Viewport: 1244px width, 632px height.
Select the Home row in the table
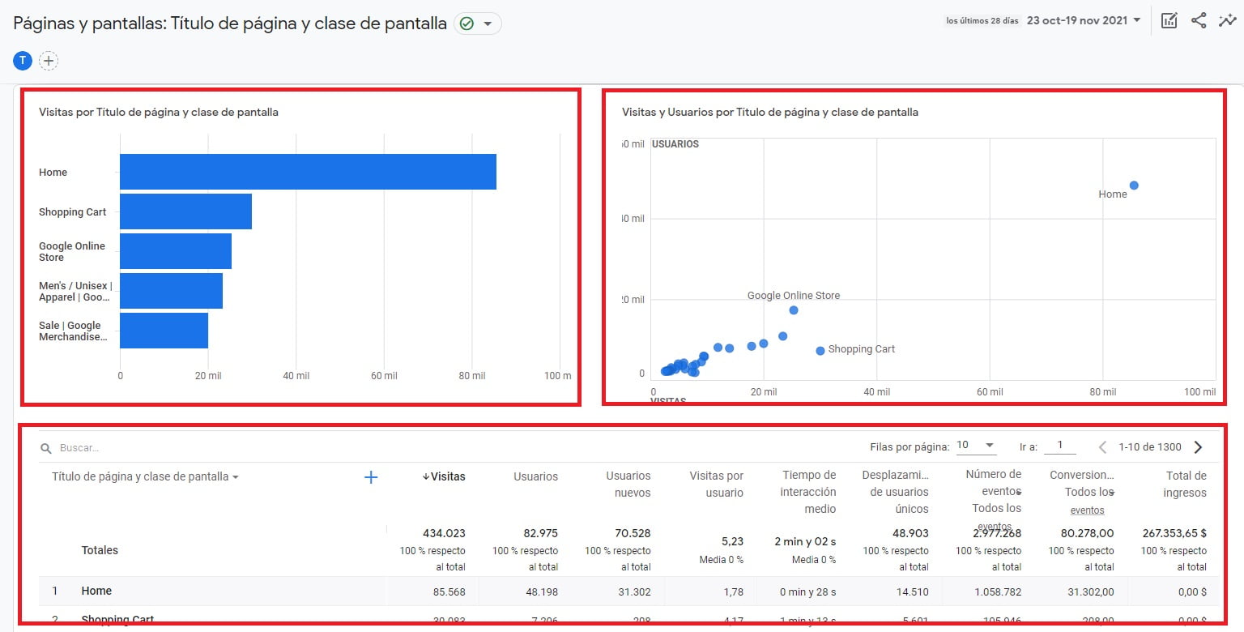[x=96, y=591]
